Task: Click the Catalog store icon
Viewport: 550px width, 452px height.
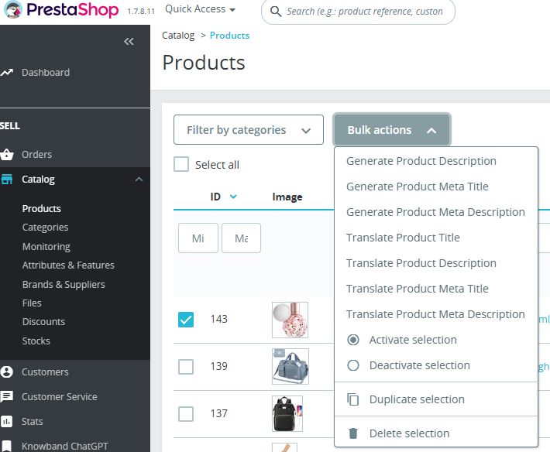Action: tap(7, 180)
